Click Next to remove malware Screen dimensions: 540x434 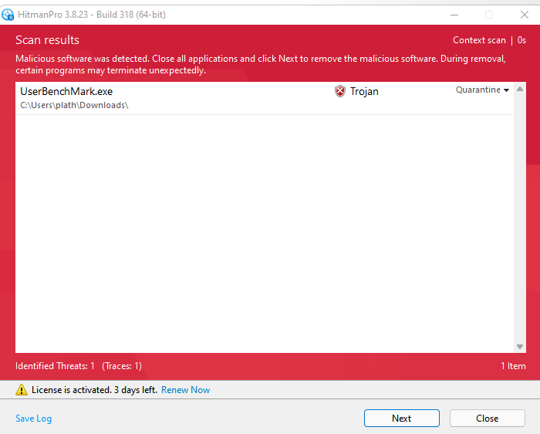point(402,418)
